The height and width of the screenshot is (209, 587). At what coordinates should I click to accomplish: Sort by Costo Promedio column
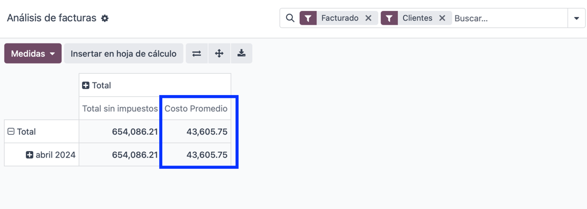196,109
